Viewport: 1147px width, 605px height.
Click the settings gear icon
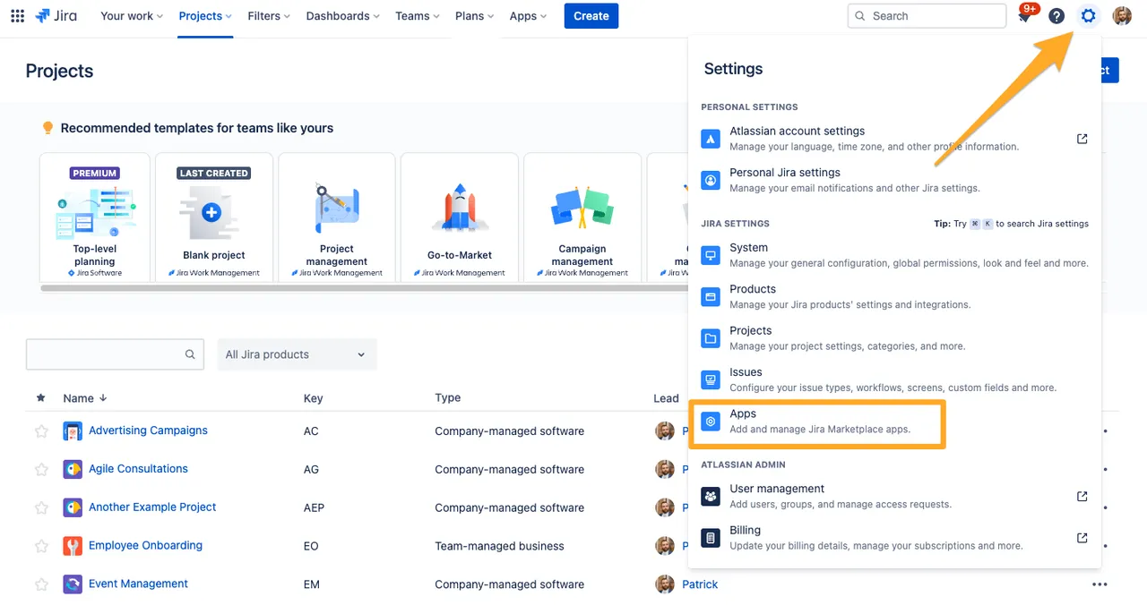[1088, 16]
